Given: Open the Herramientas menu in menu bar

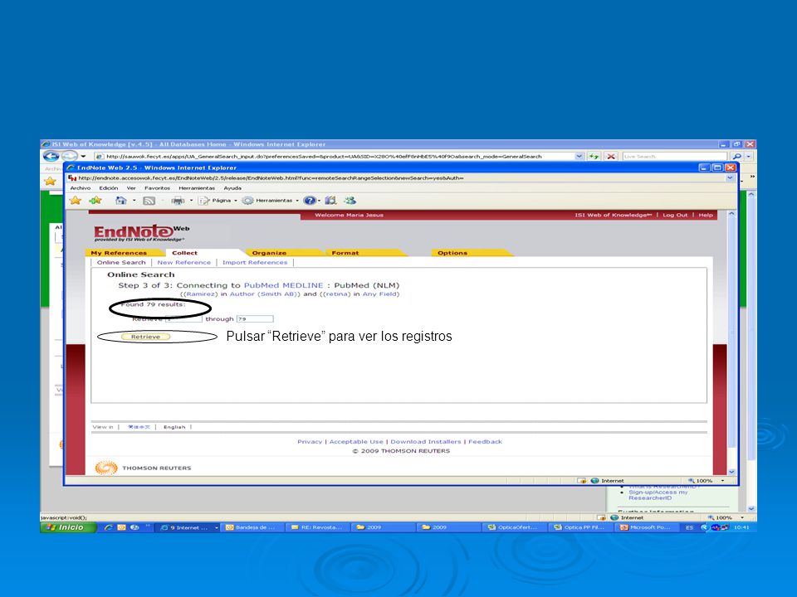Looking at the screenshot, I should (x=197, y=188).
